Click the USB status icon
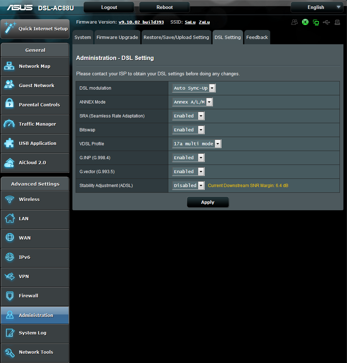 326,22
